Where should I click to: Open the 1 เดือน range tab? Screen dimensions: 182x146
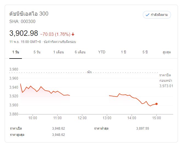[58, 52]
